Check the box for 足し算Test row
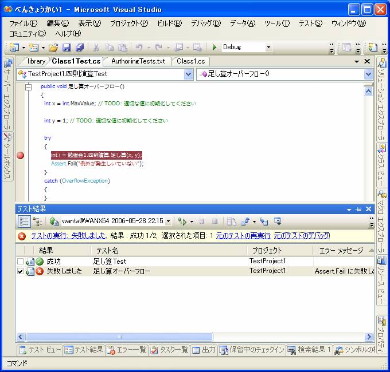The height and width of the screenshot is (372, 390). 21,262
